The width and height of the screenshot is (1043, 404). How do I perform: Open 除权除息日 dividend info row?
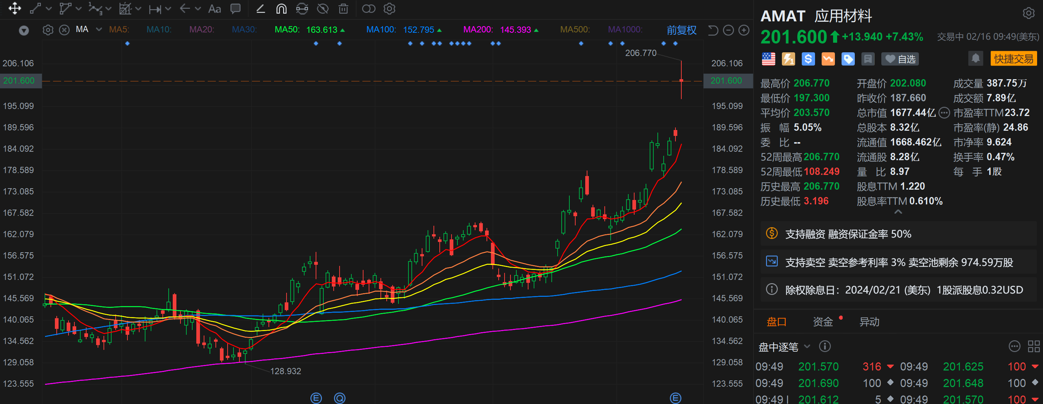[x=899, y=290]
